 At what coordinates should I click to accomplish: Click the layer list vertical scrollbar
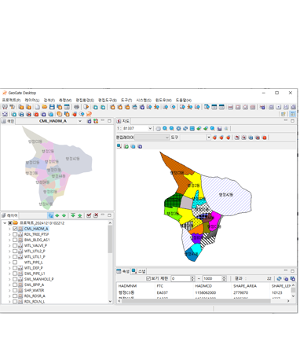110,263
